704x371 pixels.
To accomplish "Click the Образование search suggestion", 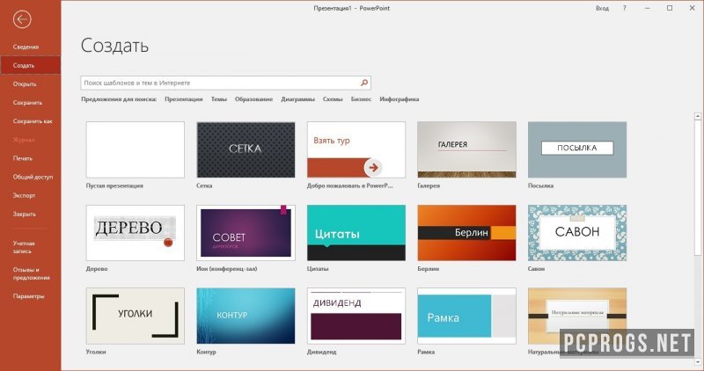I will click(x=253, y=99).
